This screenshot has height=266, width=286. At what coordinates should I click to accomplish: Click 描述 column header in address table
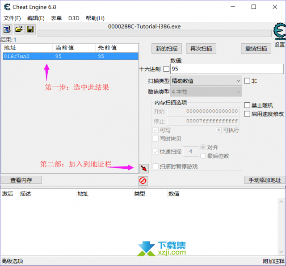(x=47, y=194)
